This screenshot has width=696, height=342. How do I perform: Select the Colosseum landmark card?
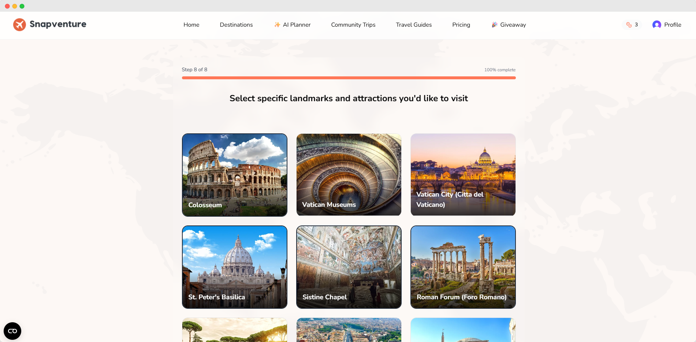(x=235, y=175)
